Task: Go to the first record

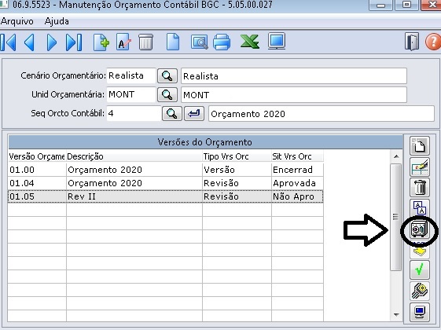Action: (x=9, y=42)
